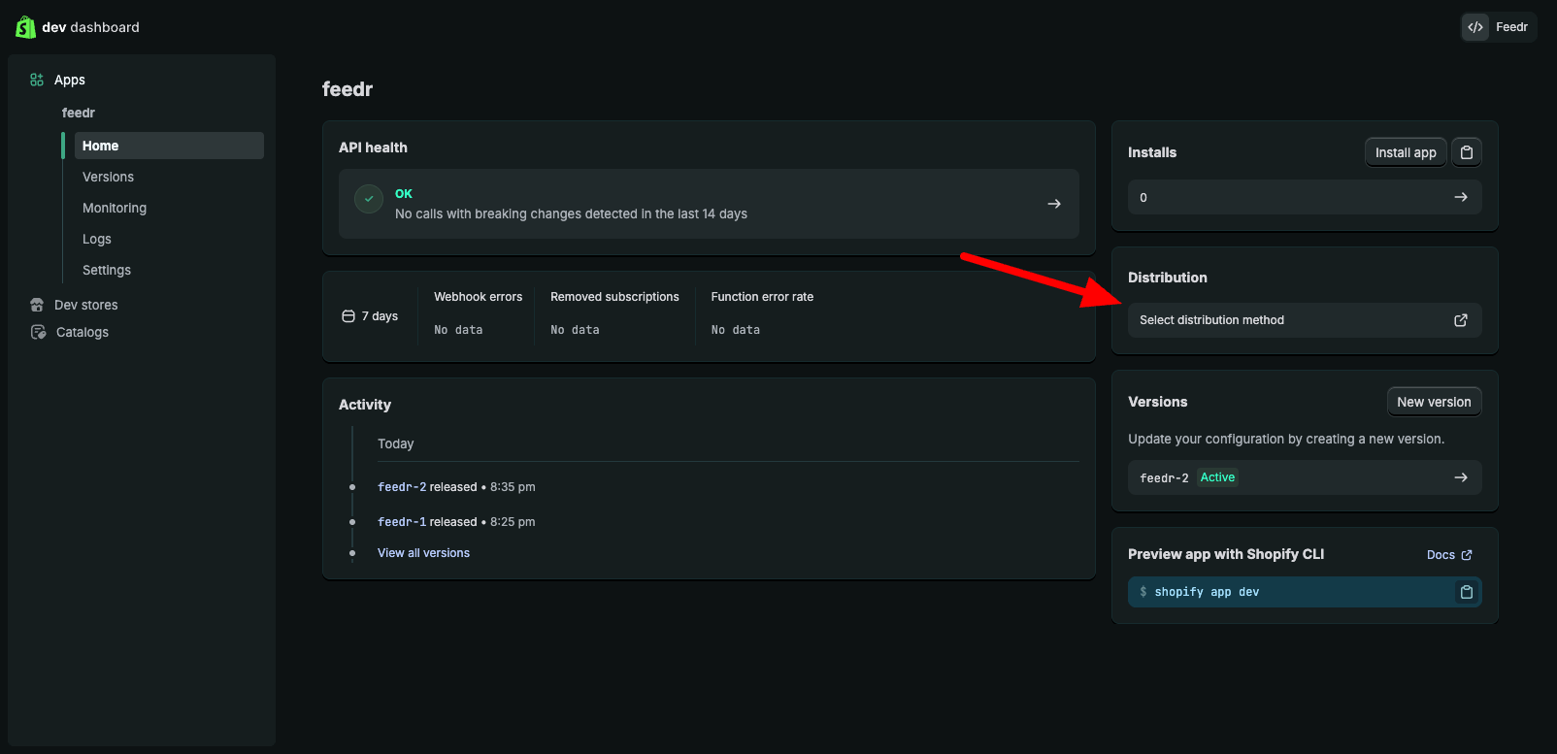Open Monitoring page in sidebar
Viewport: 1557px width, 754px height.
tap(115, 208)
